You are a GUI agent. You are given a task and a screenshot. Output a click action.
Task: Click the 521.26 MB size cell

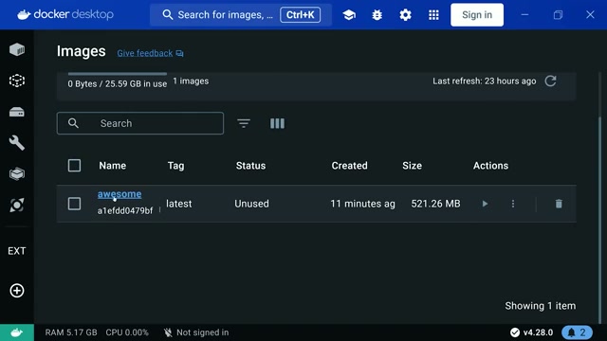[435, 204]
